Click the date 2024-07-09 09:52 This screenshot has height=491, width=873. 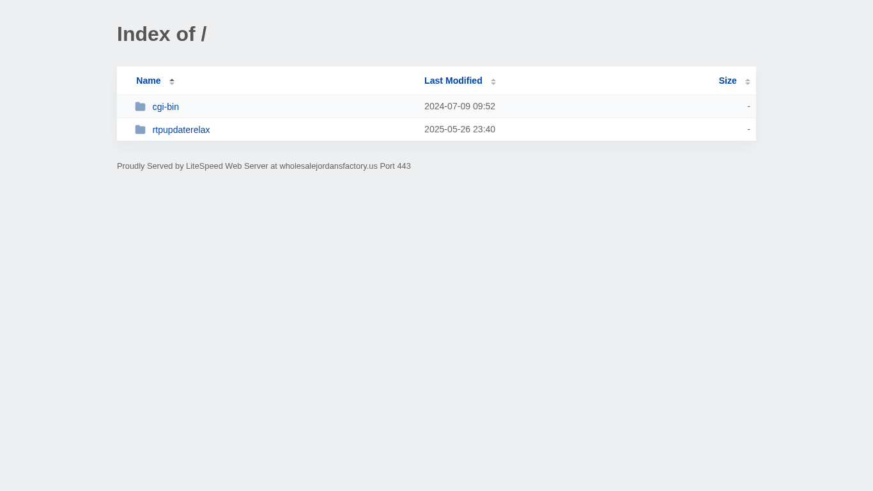pyautogui.click(x=460, y=106)
